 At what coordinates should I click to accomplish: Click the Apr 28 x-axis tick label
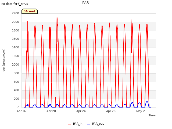111,111
